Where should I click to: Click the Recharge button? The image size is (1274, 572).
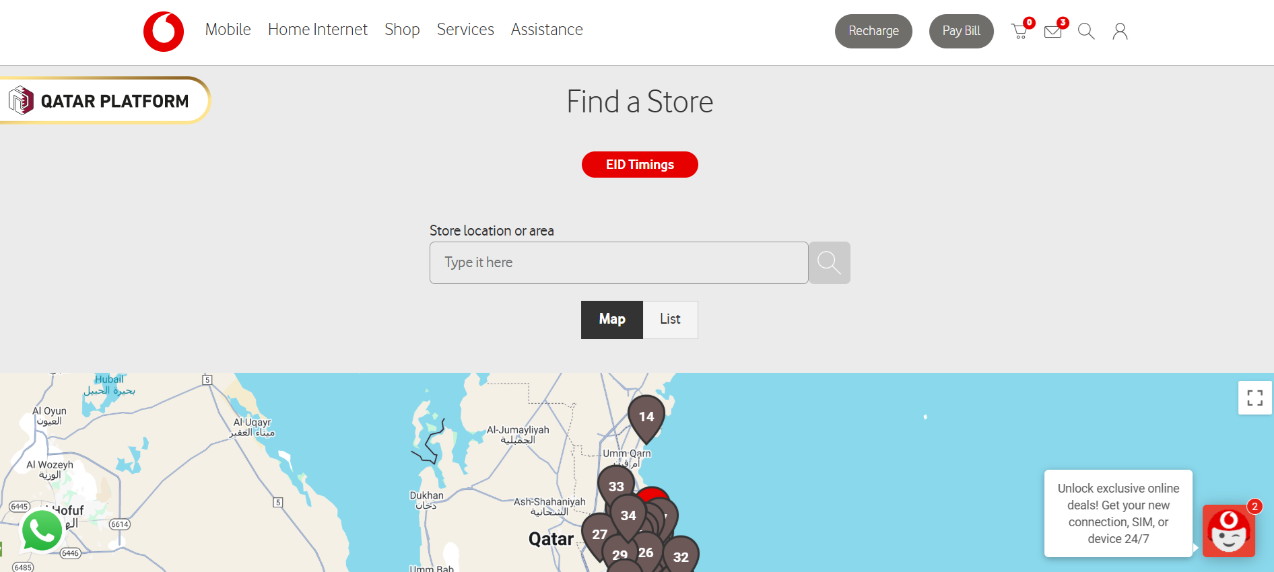tap(873, 31)
